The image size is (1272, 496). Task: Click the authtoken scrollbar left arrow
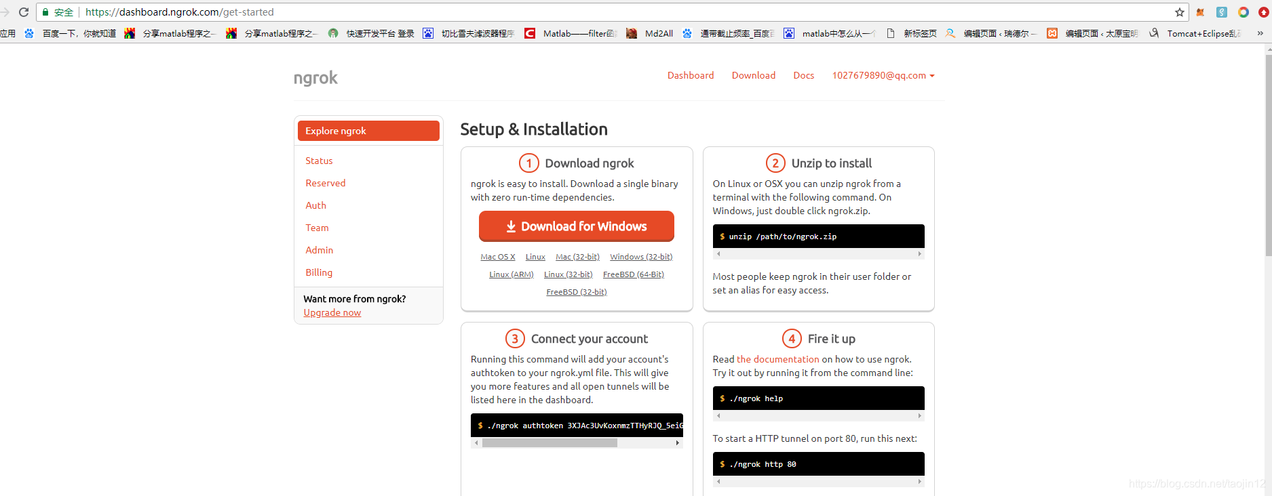[x=476, y=442]
